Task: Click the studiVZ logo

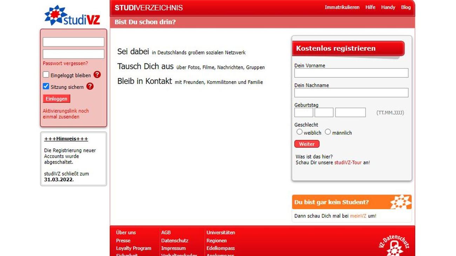Action: coord(72,15)
